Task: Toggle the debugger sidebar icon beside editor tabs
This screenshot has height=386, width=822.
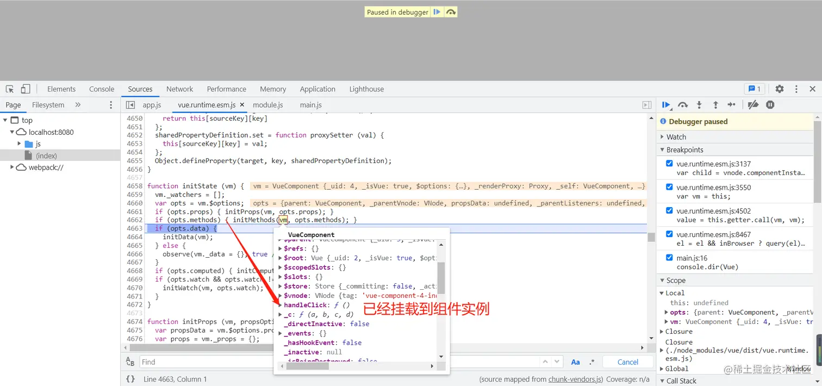Action: (647, 105)
